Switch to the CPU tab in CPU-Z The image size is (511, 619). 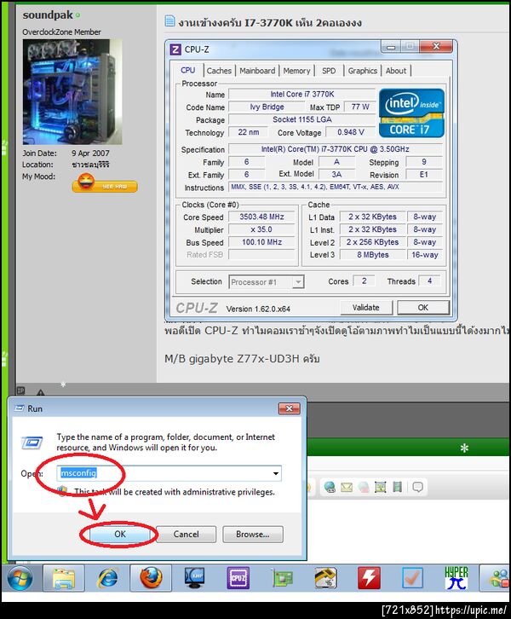click(x=188, y=70)
